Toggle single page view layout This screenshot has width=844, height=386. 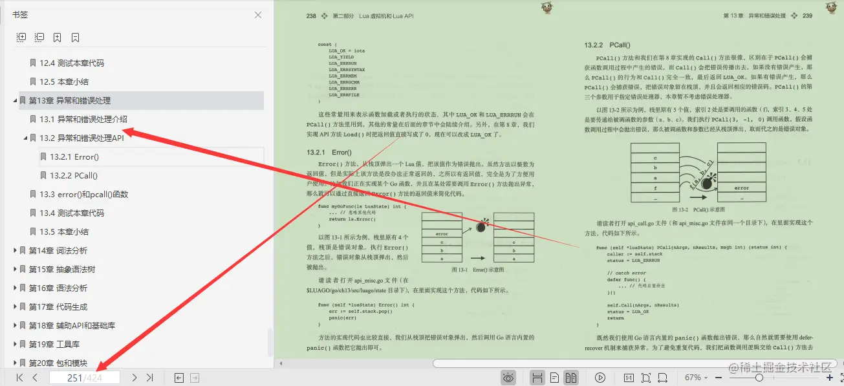[x=554, y=377]
